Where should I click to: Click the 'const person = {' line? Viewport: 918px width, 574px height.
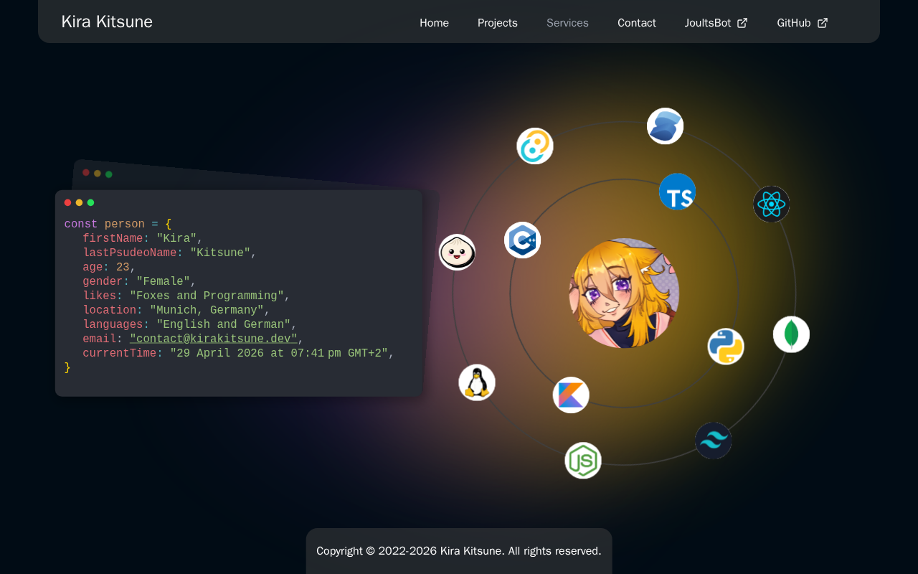coord(118,224)
